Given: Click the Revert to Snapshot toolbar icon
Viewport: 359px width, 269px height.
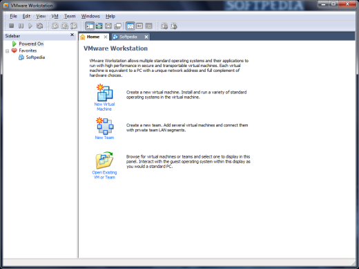Looking at the screenshot, I should point(65,26).
